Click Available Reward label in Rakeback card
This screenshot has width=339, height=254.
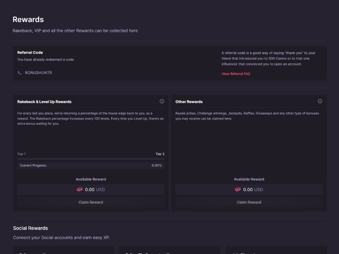tap(91, 179)
